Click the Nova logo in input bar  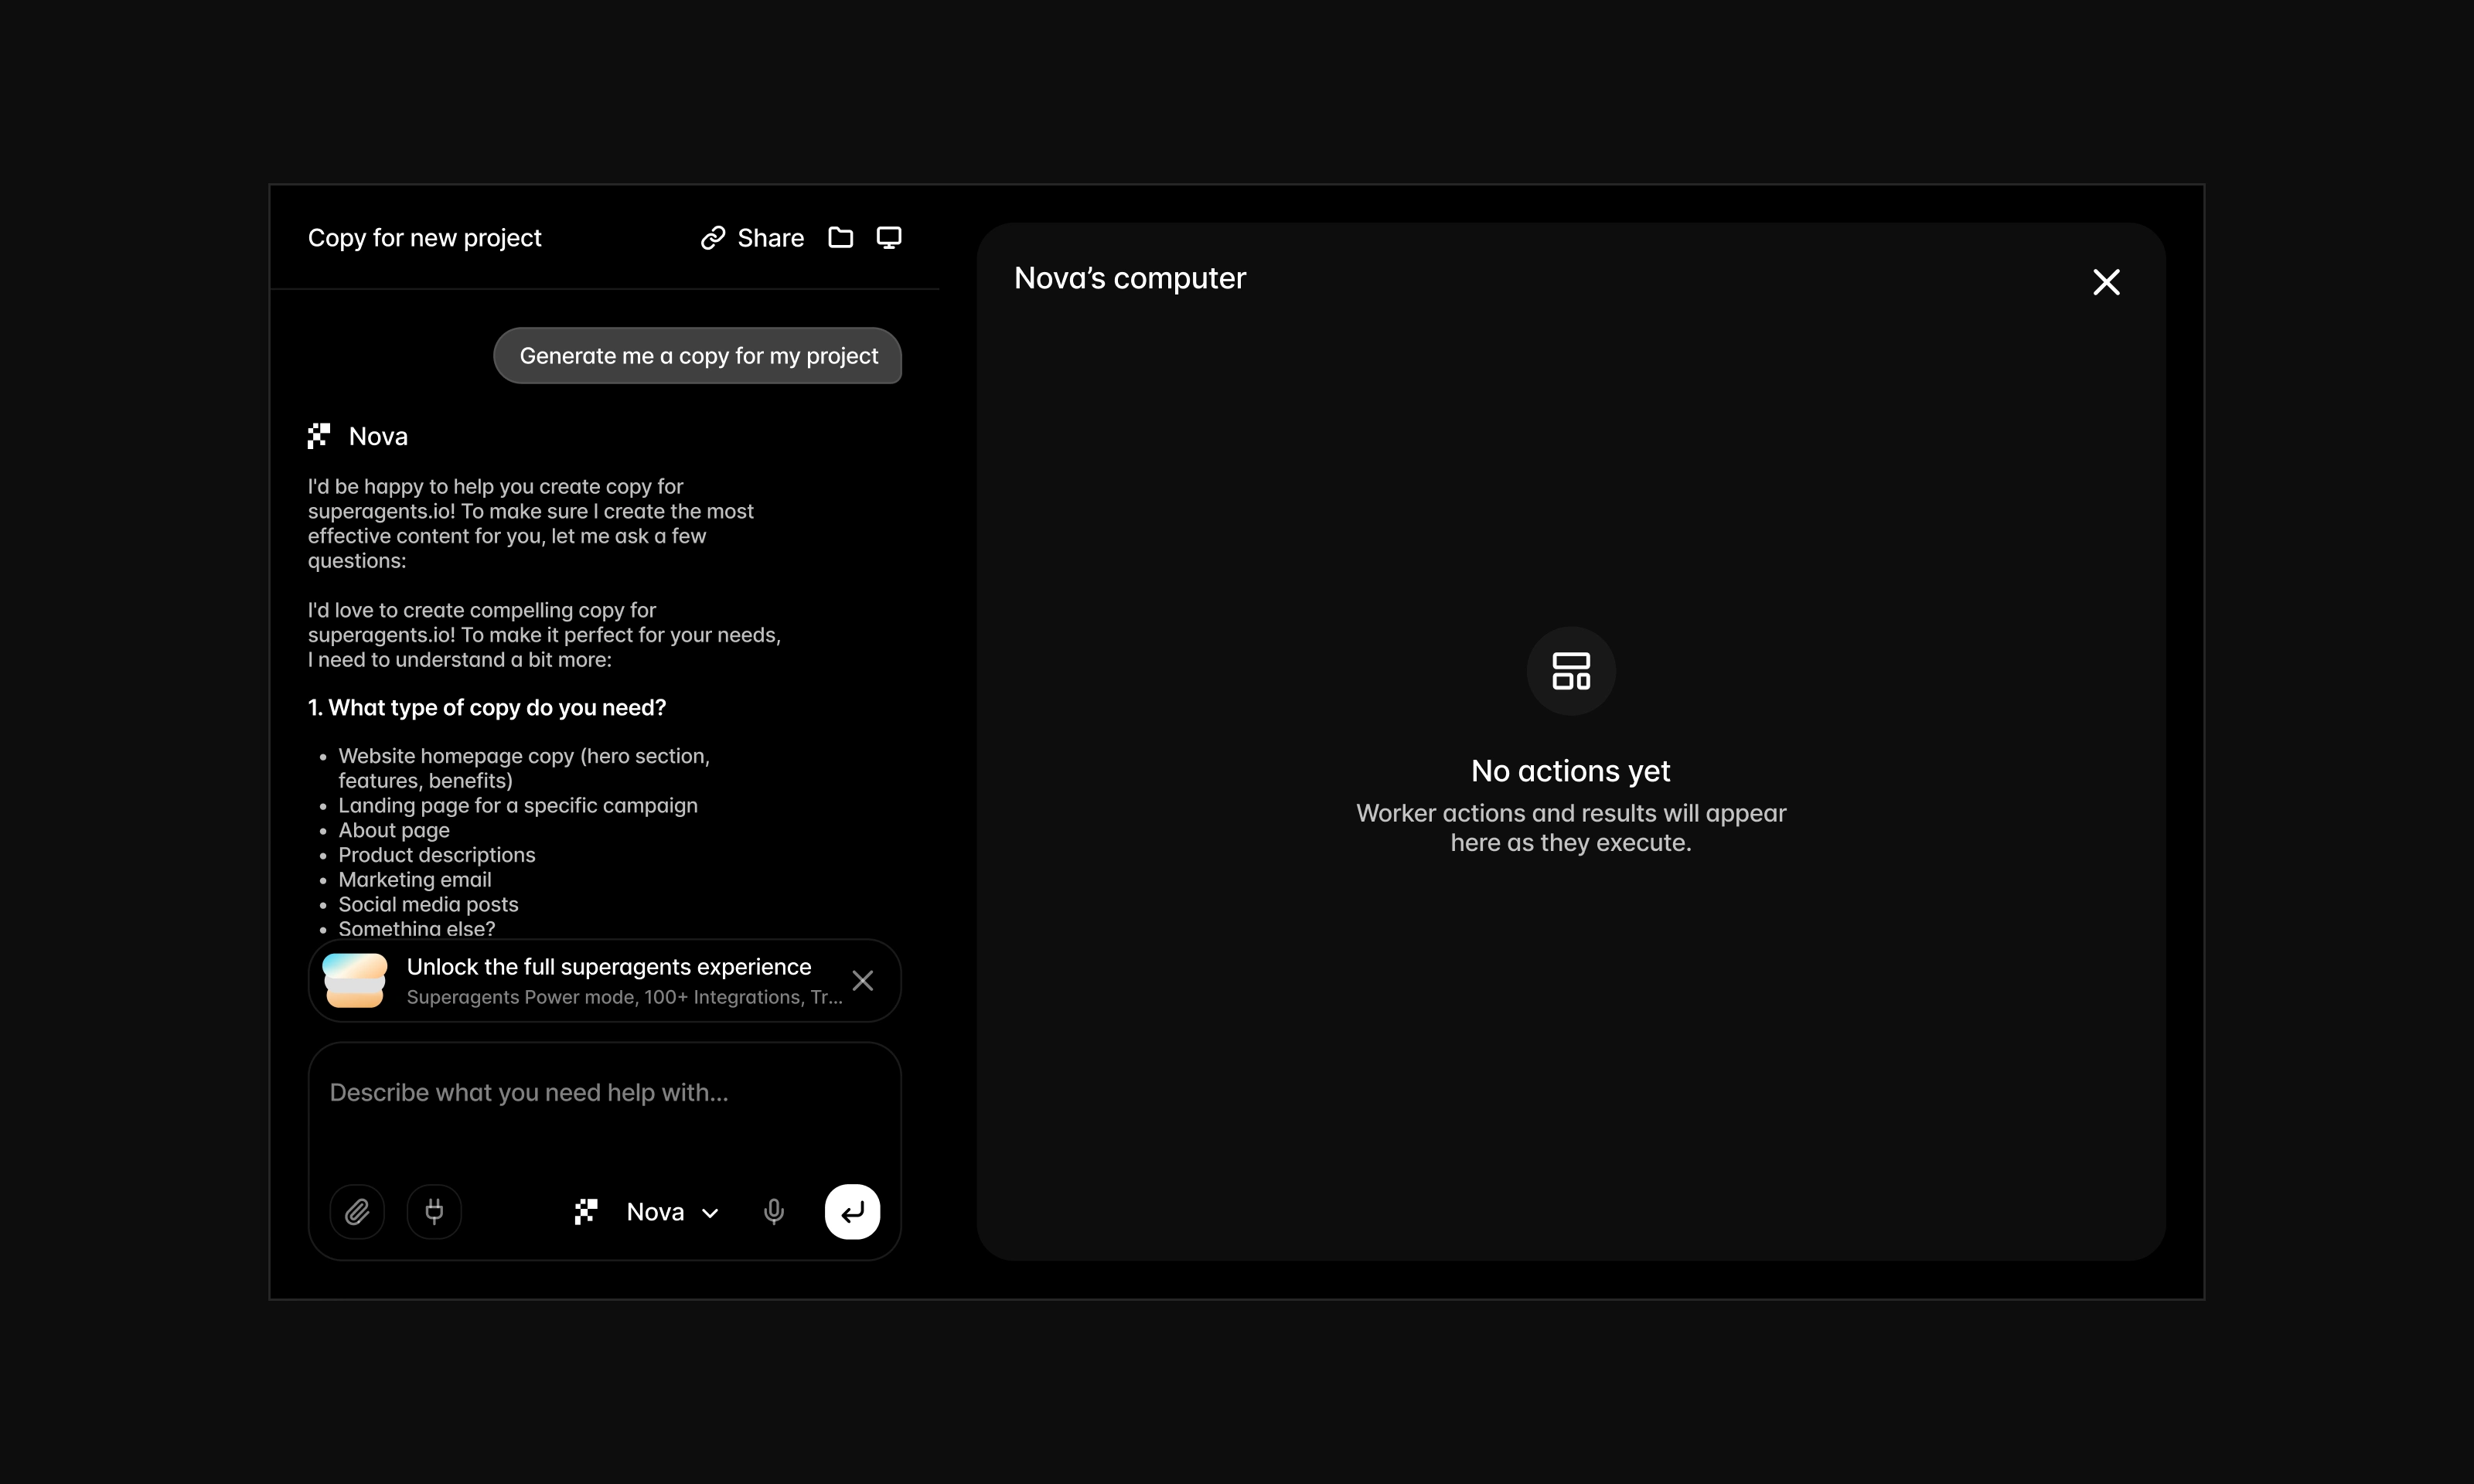point(586,1212)
